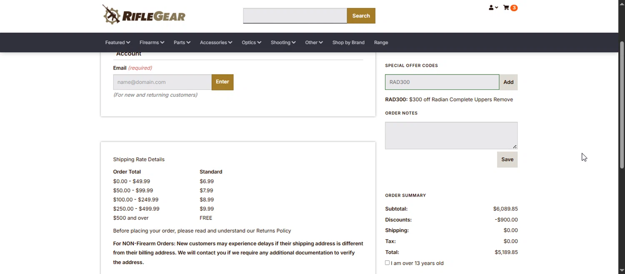The width and height of the screenshot is (625, 274).
Task: Save the order notes
Action: (x=507, y=159)
